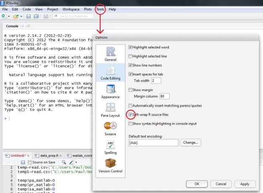Open the Help menu
The width and height of the screenshot is (263, 193).
click(x=112, y=9)
